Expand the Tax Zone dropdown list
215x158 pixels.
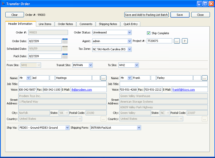point(130,49)
